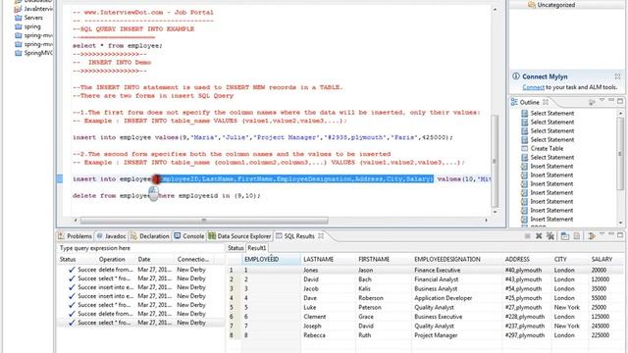
Task: Remove the selected result with X icon
Action: [539, 236]
